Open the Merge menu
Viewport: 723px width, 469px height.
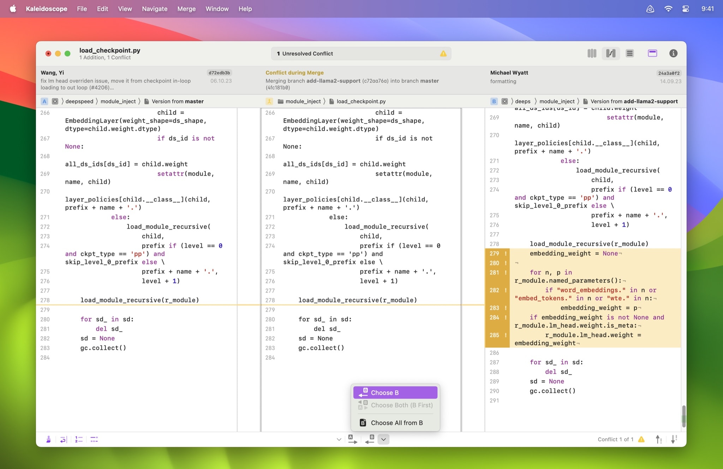186,9
